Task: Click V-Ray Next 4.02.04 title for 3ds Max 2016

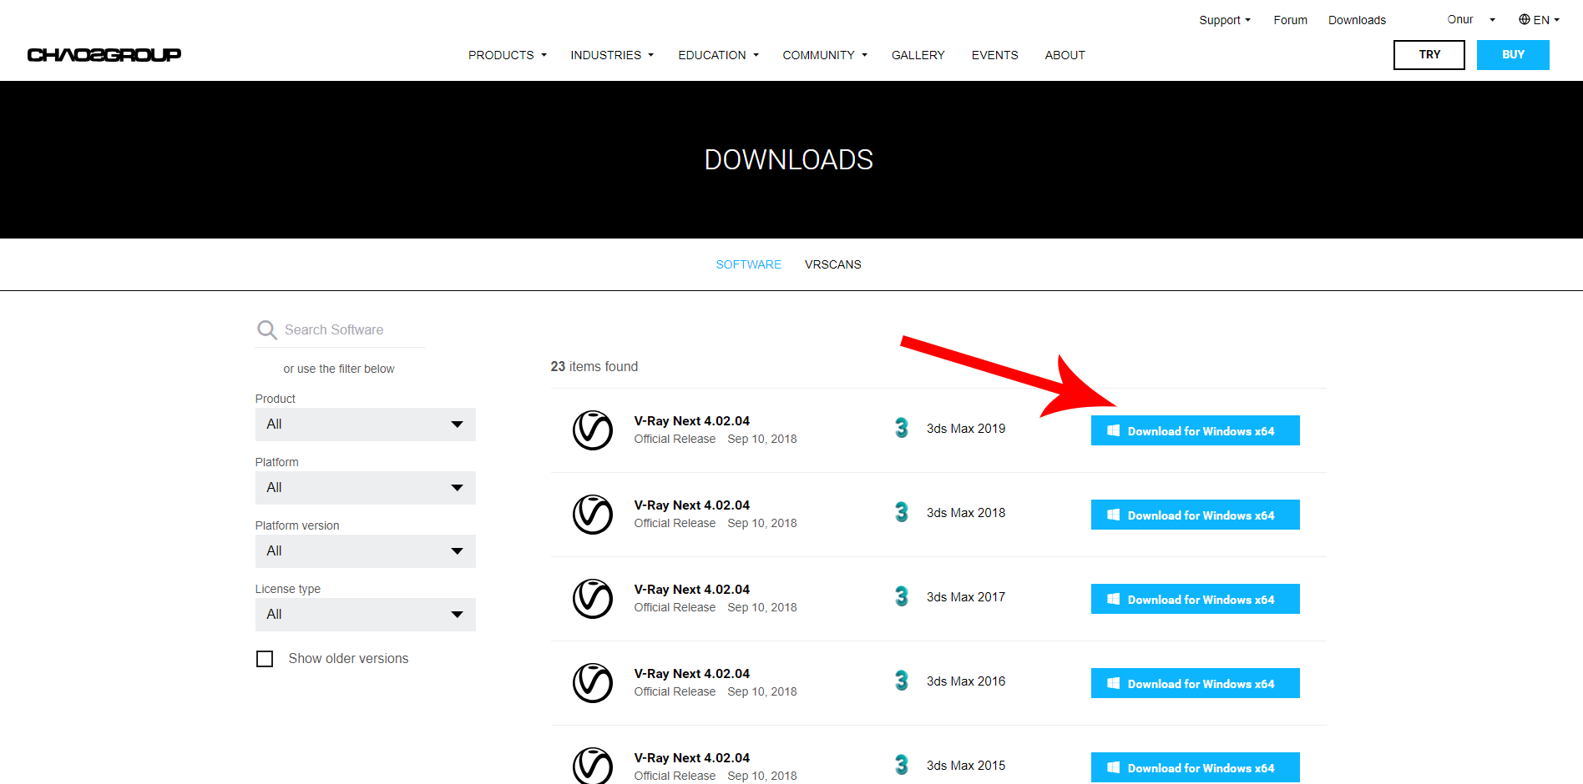Action: pyautogui.click(x=692, y=674)
